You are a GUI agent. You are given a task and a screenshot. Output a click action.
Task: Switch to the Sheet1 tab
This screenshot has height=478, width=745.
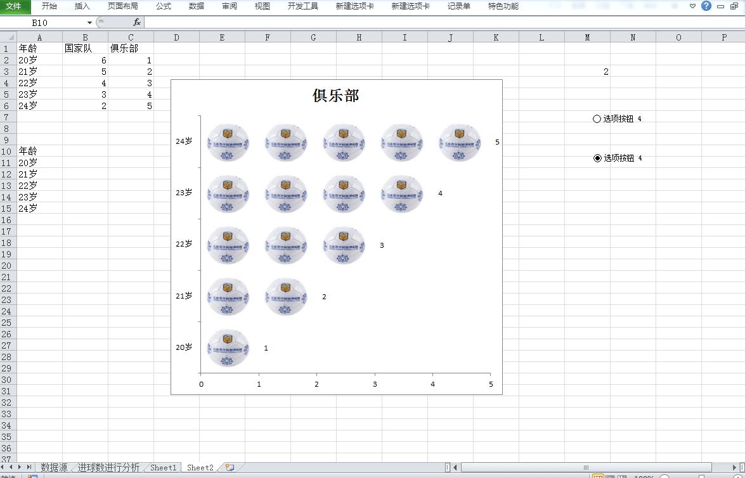(164, 467)
